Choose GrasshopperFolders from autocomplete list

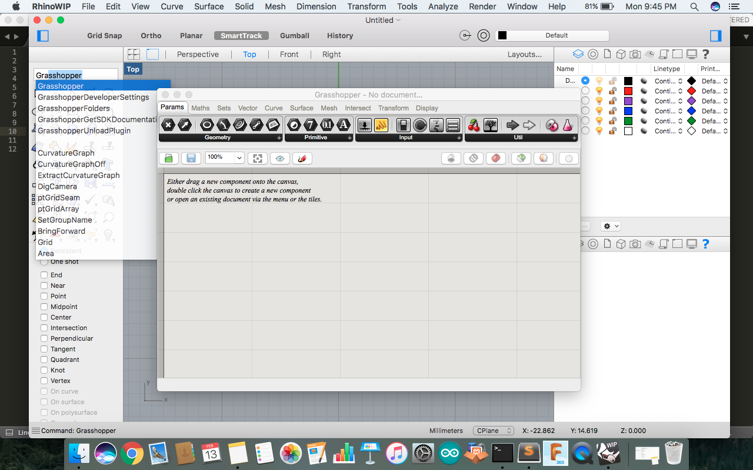[74, 108]
